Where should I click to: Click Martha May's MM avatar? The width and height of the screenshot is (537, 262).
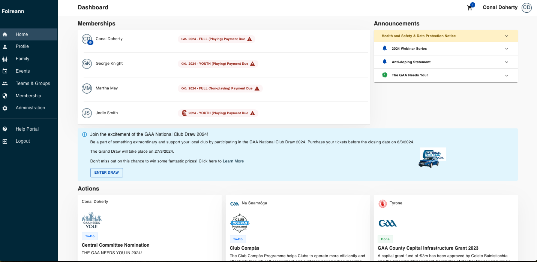(87, 88)
